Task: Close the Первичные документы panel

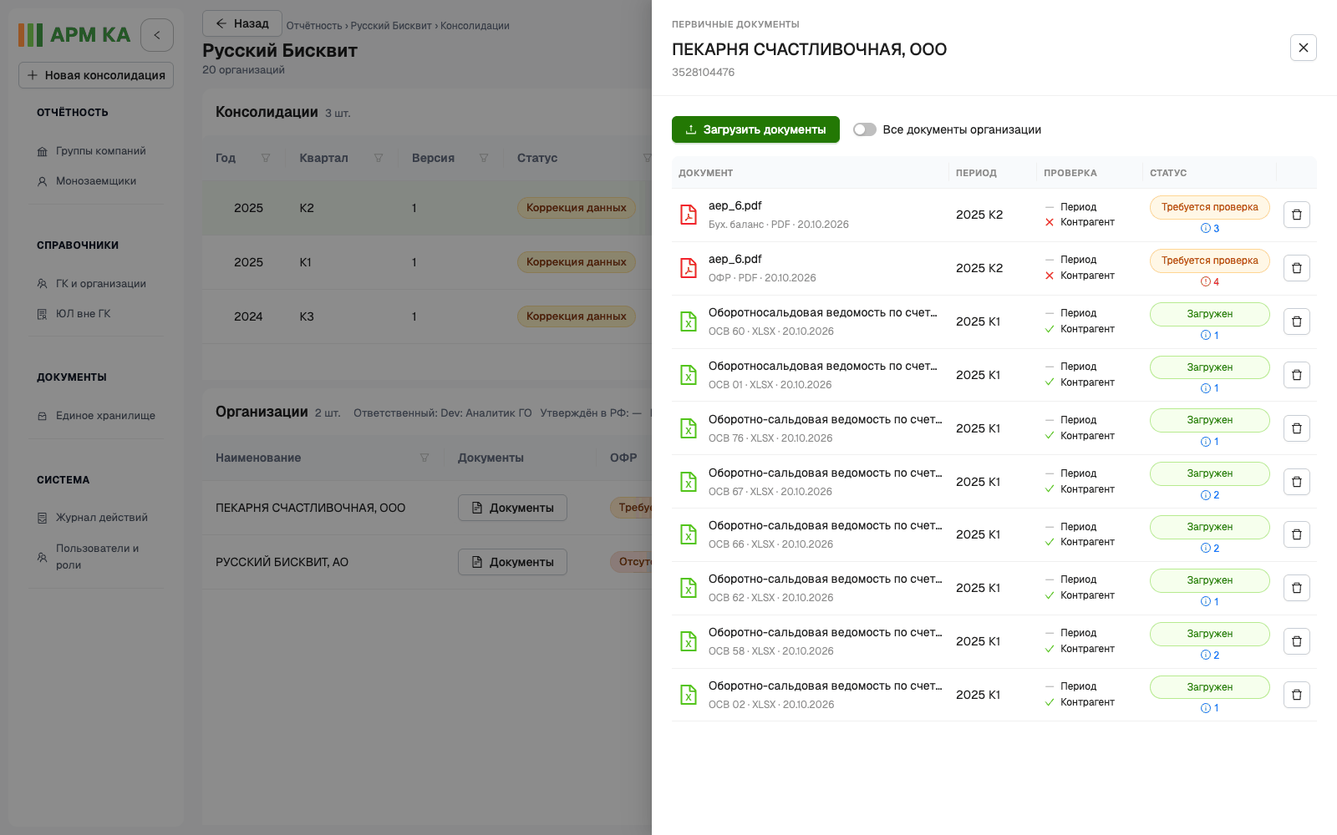Action: 1303,48
